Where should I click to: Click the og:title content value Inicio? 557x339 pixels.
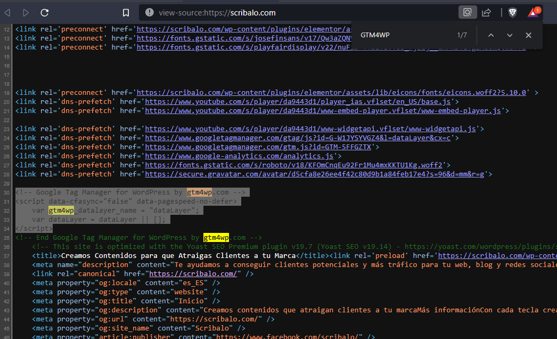coord(191,301)
